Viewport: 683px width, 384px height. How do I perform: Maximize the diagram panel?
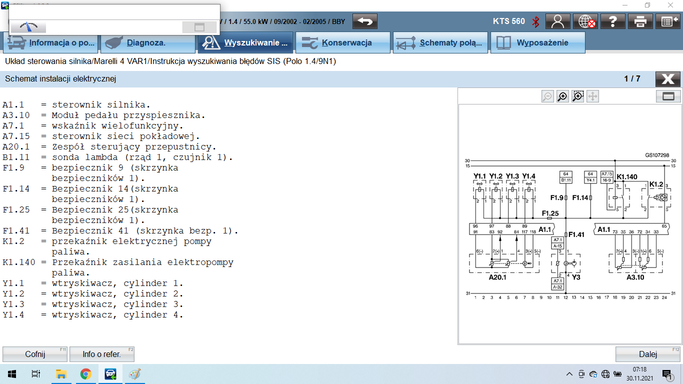pos(668,96)
